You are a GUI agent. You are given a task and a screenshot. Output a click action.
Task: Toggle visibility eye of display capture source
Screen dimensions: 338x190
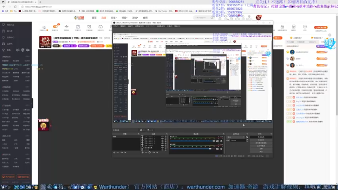tap(162, 148)
